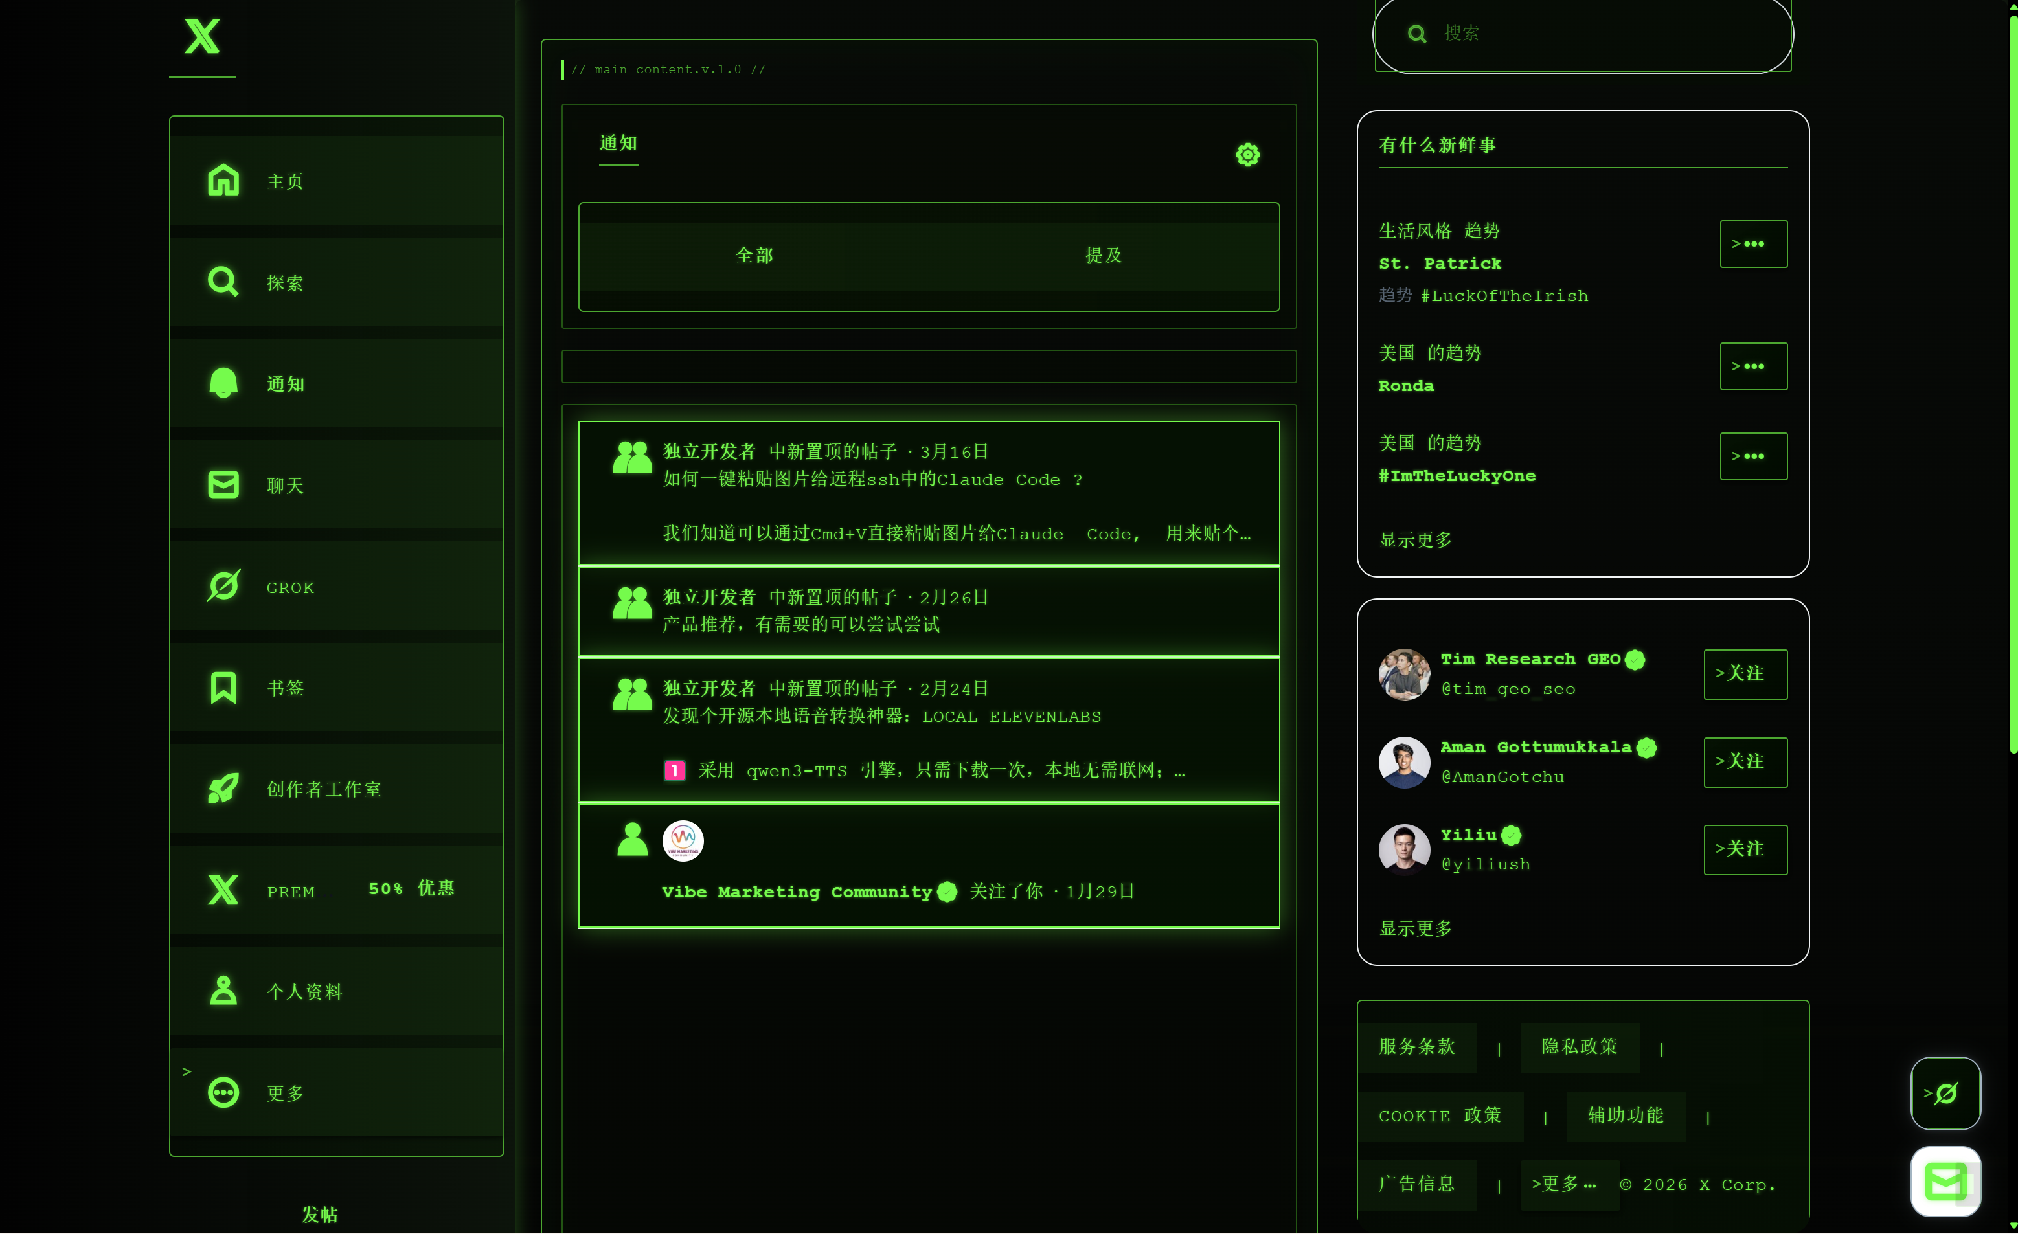
Task: Click the Vibe Marketing Community avatar thumbnail
Action: tap(682, 841)
